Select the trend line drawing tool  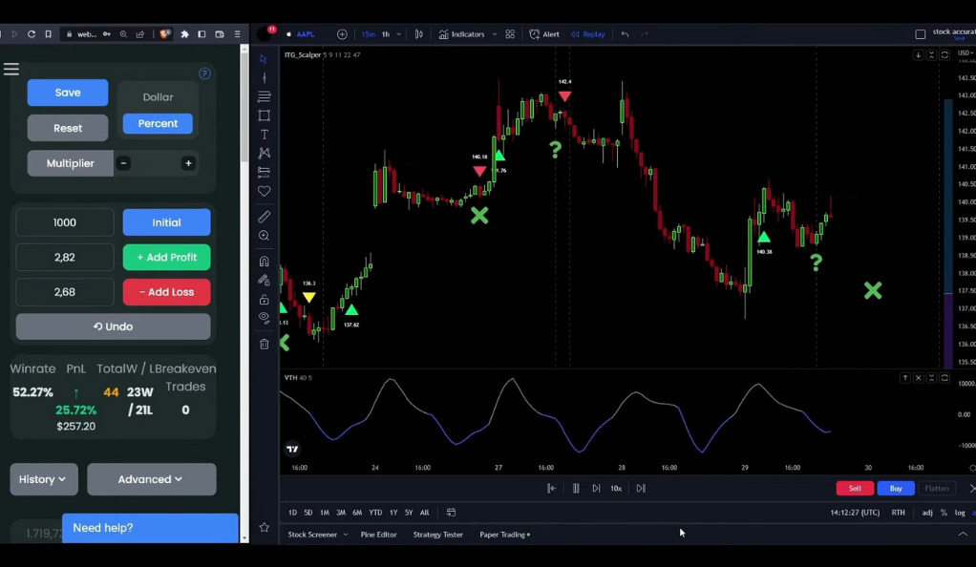coord(264,78)
